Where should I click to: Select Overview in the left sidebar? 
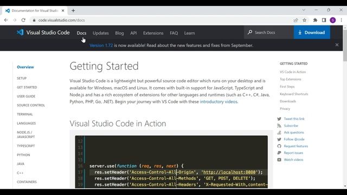point(25,67)
